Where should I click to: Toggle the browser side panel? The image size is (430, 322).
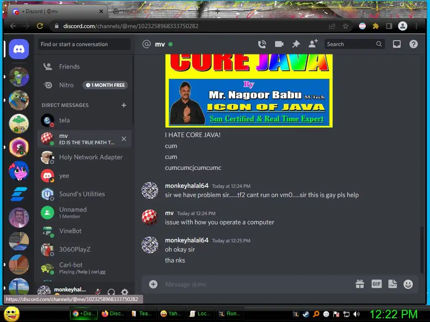pyautogui.click(x=389, y=26)
